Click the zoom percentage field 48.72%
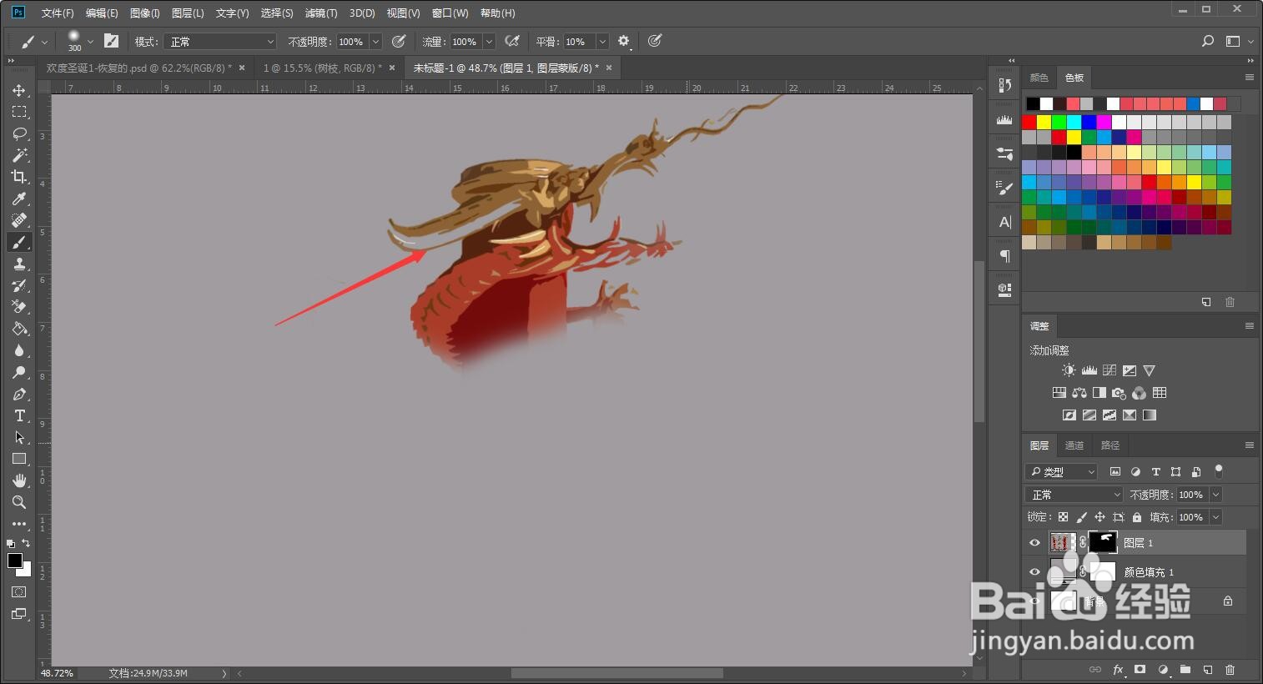The width and height of the screenshot is (1263, 684). pos(58,673)
